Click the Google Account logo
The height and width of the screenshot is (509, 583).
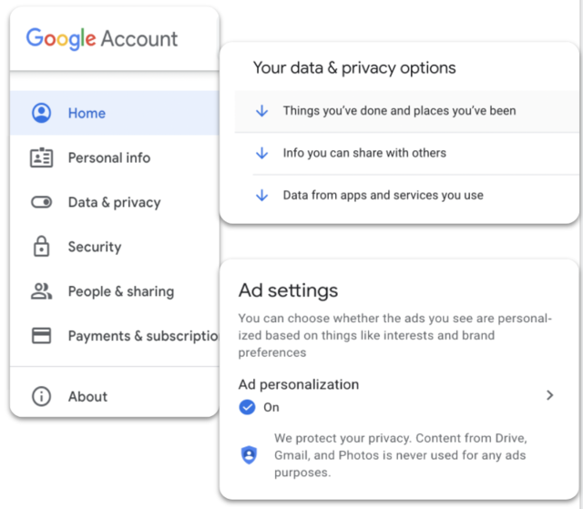pyautogui.click(x=102, y=39)
